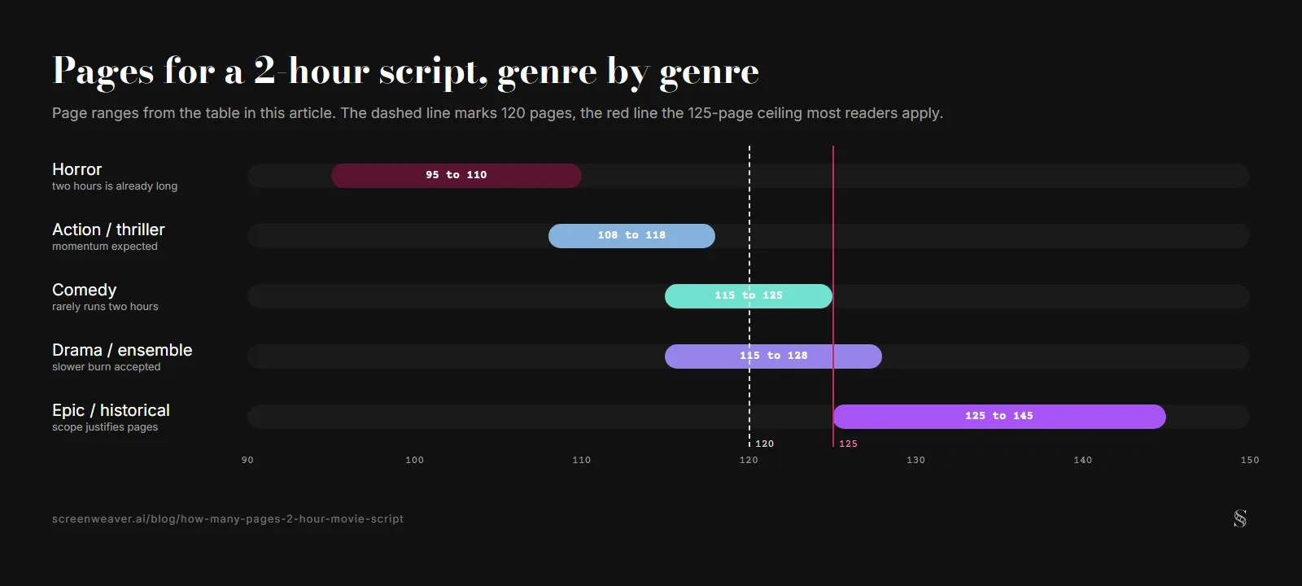Click the '100' axis tick label
This screenshot has width=1302, height=586.
click(x=414, y=460)
